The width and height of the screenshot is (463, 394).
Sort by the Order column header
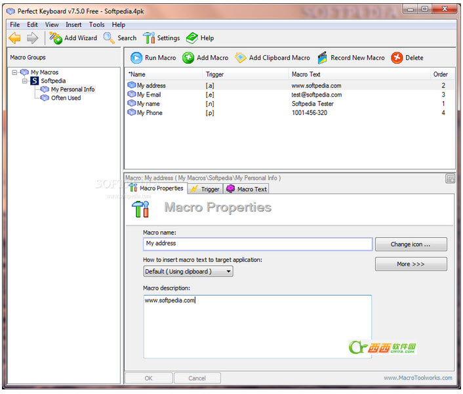coord(442,74)
